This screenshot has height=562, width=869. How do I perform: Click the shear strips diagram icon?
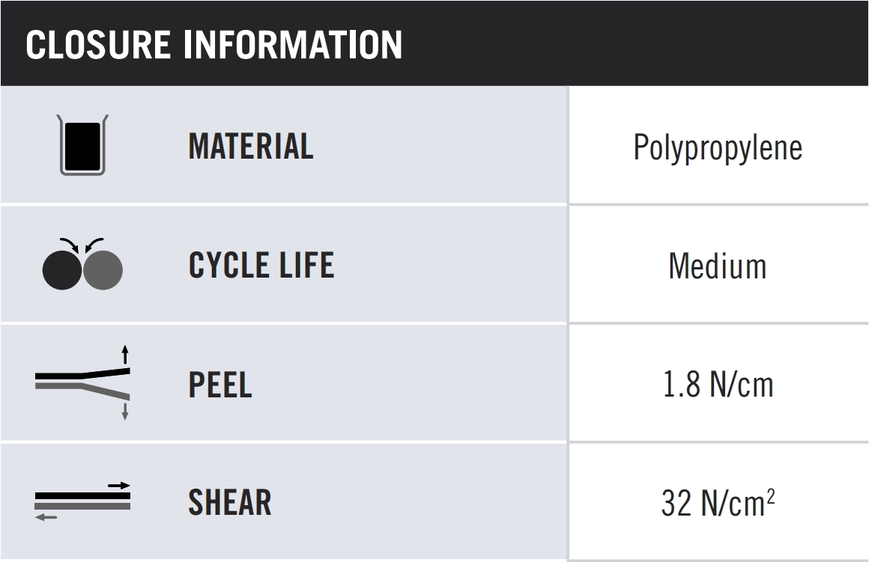click(82, 501)
